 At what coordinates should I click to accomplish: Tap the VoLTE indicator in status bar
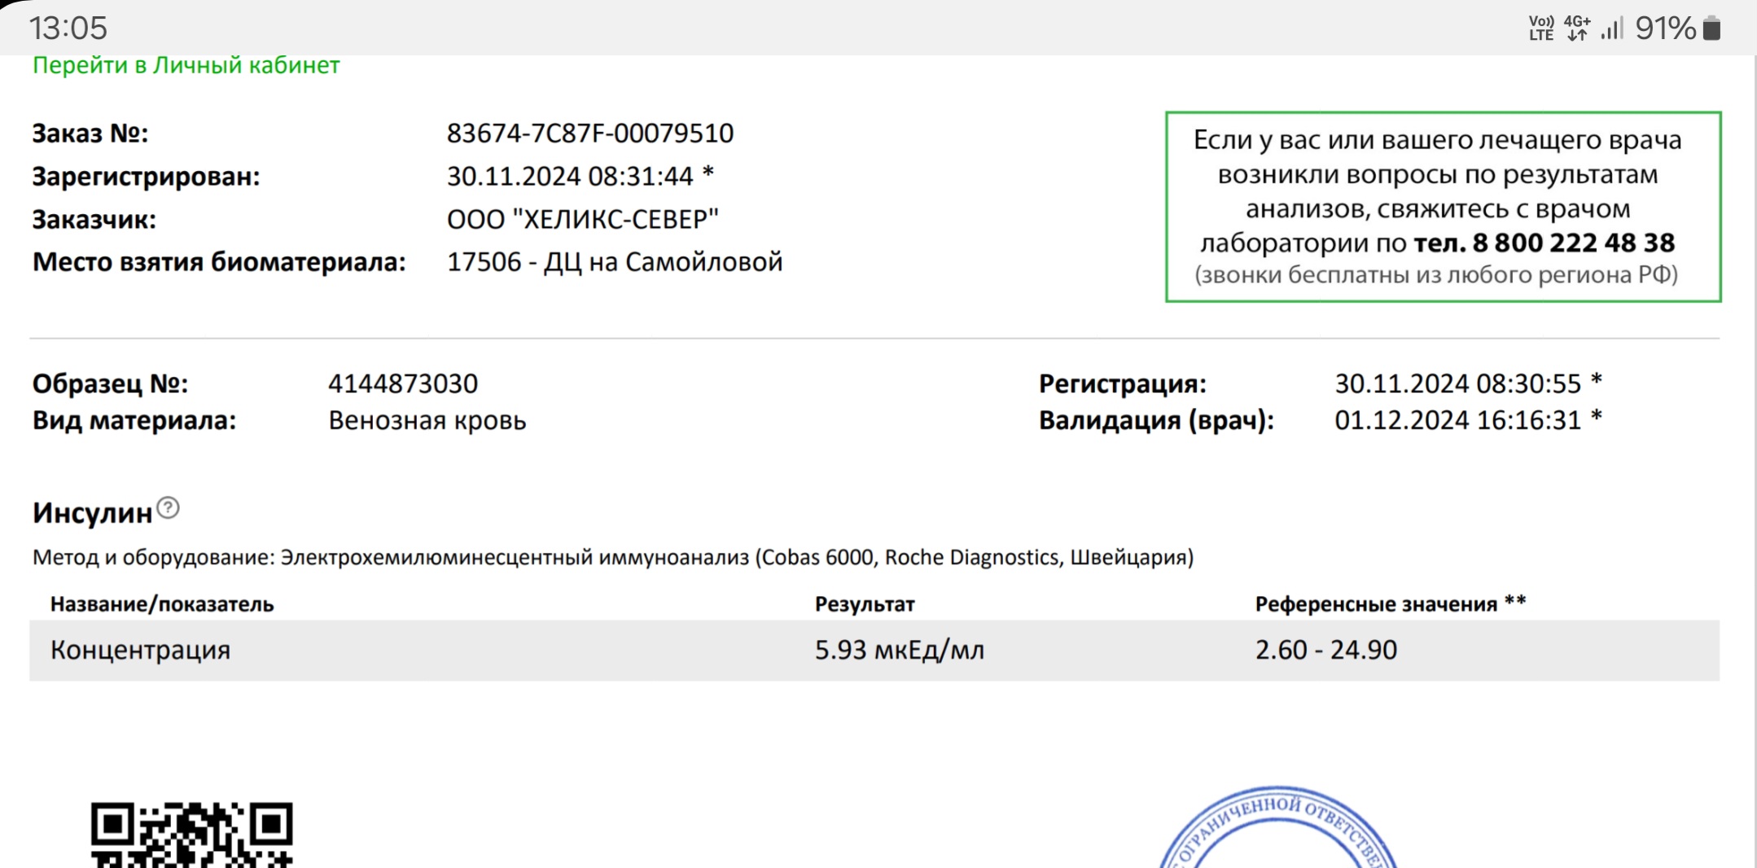[x=1541, y=28]
